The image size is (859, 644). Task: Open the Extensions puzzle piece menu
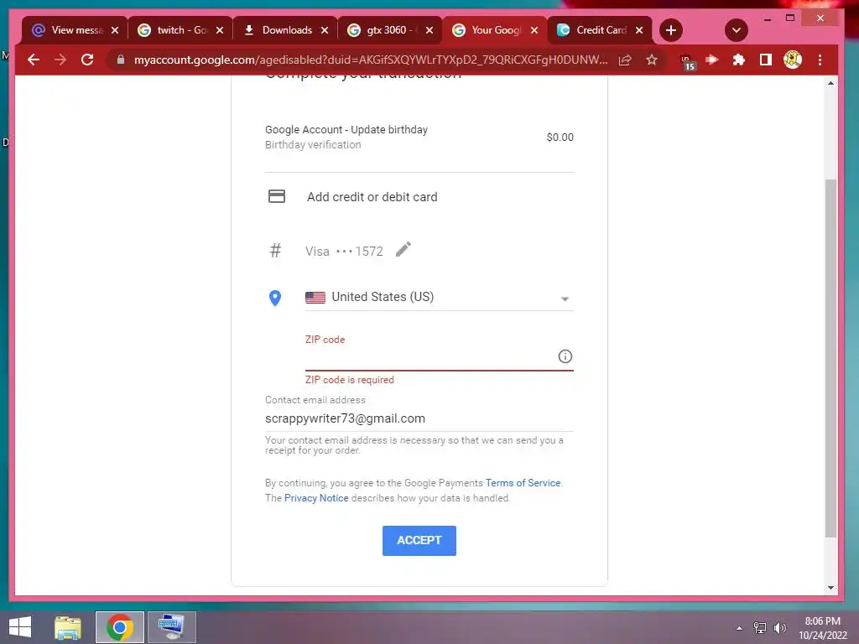[739, 60]
